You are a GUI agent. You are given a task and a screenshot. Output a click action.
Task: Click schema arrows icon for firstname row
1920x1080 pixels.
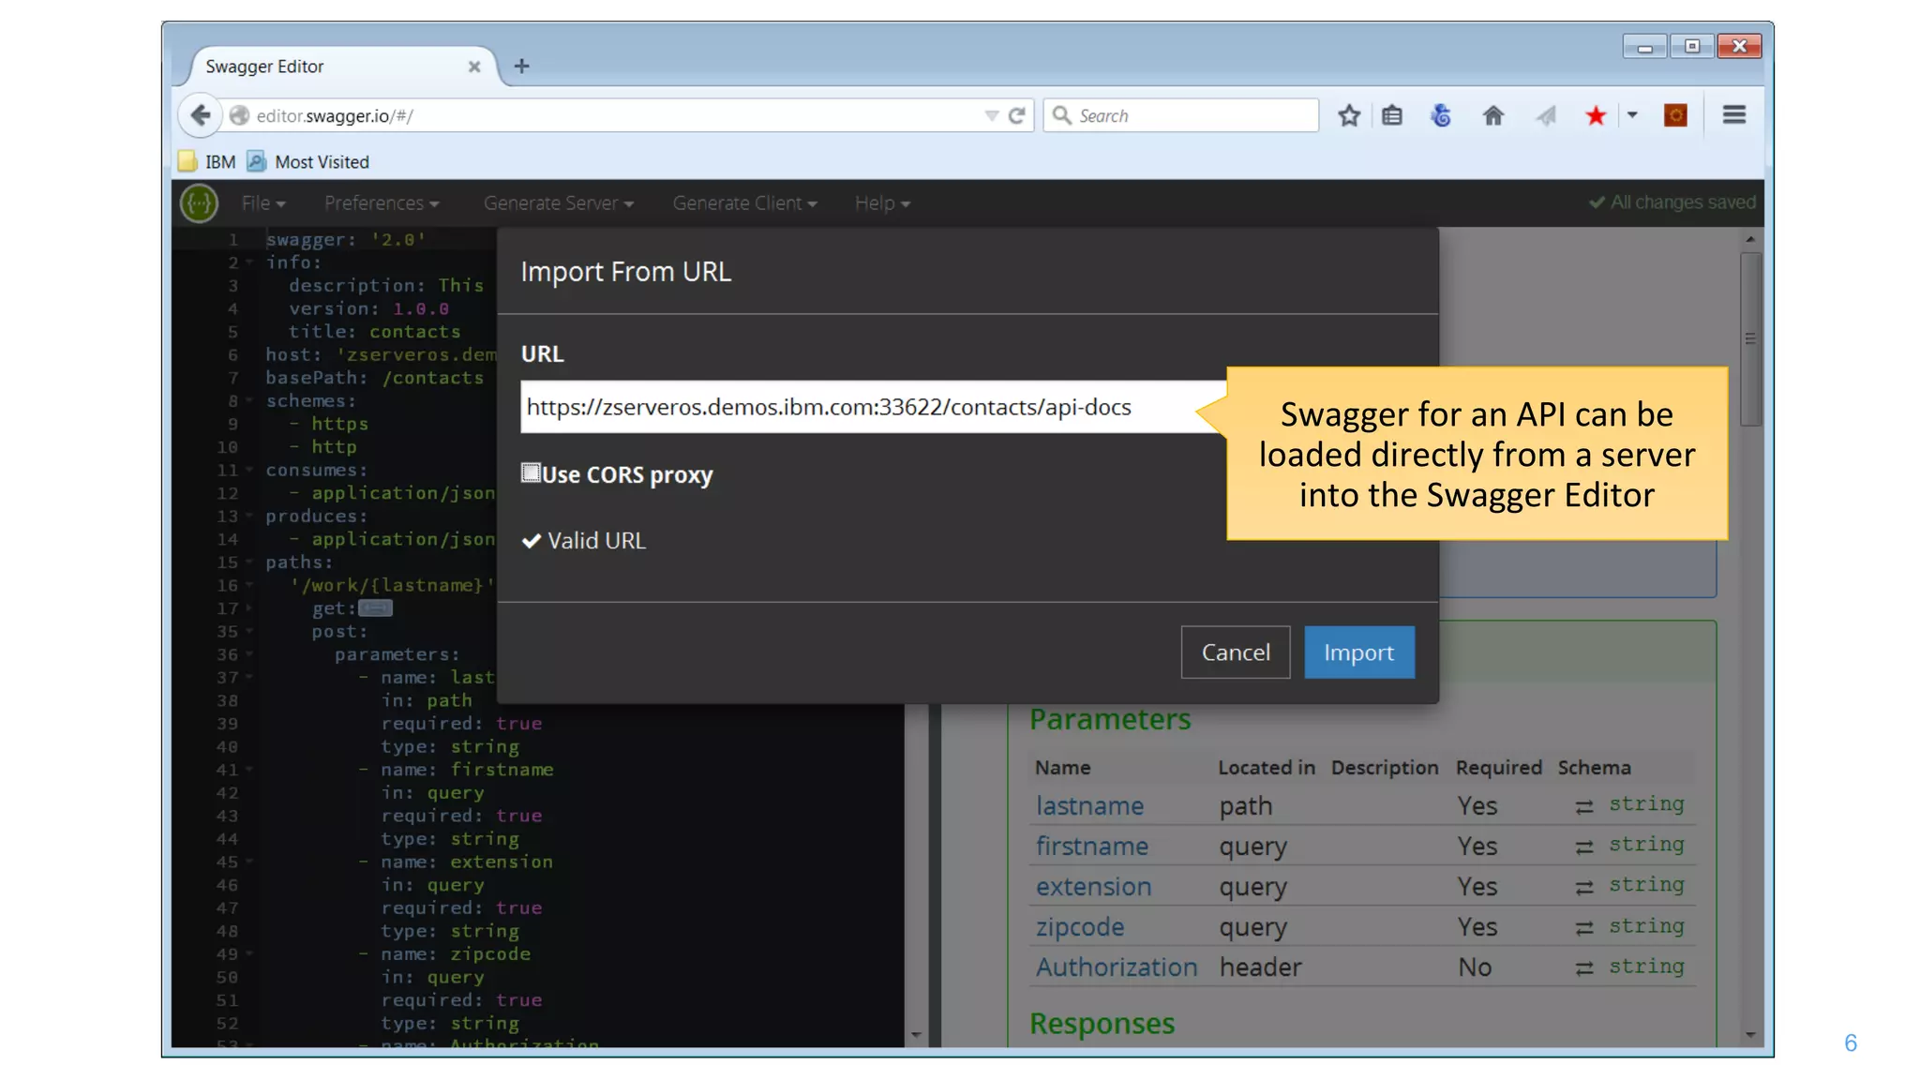coord(1584,847)
